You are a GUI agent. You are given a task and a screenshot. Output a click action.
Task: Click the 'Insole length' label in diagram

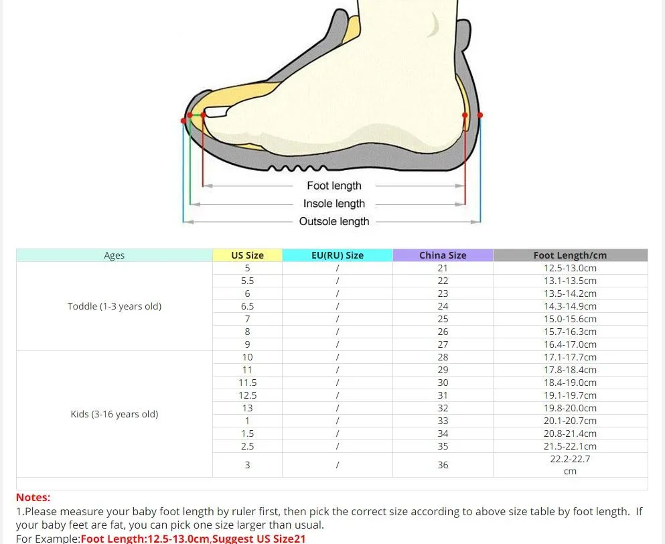pos(334,204)
